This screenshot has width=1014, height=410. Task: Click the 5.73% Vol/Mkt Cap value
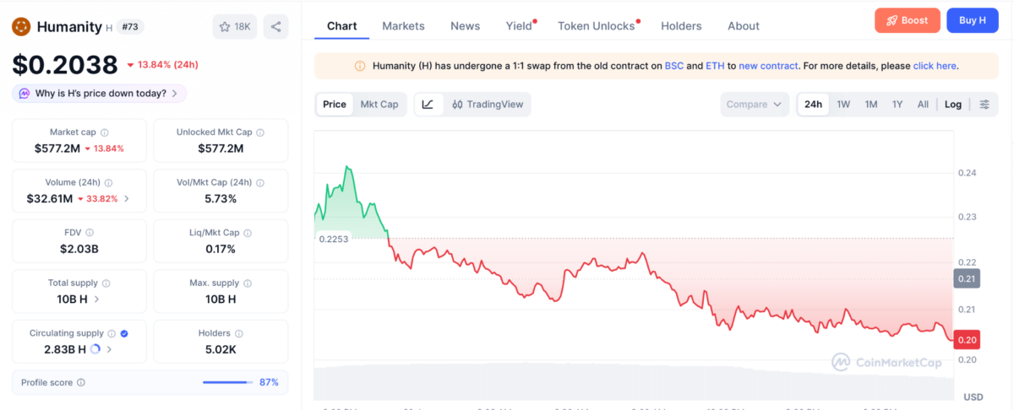220,199
